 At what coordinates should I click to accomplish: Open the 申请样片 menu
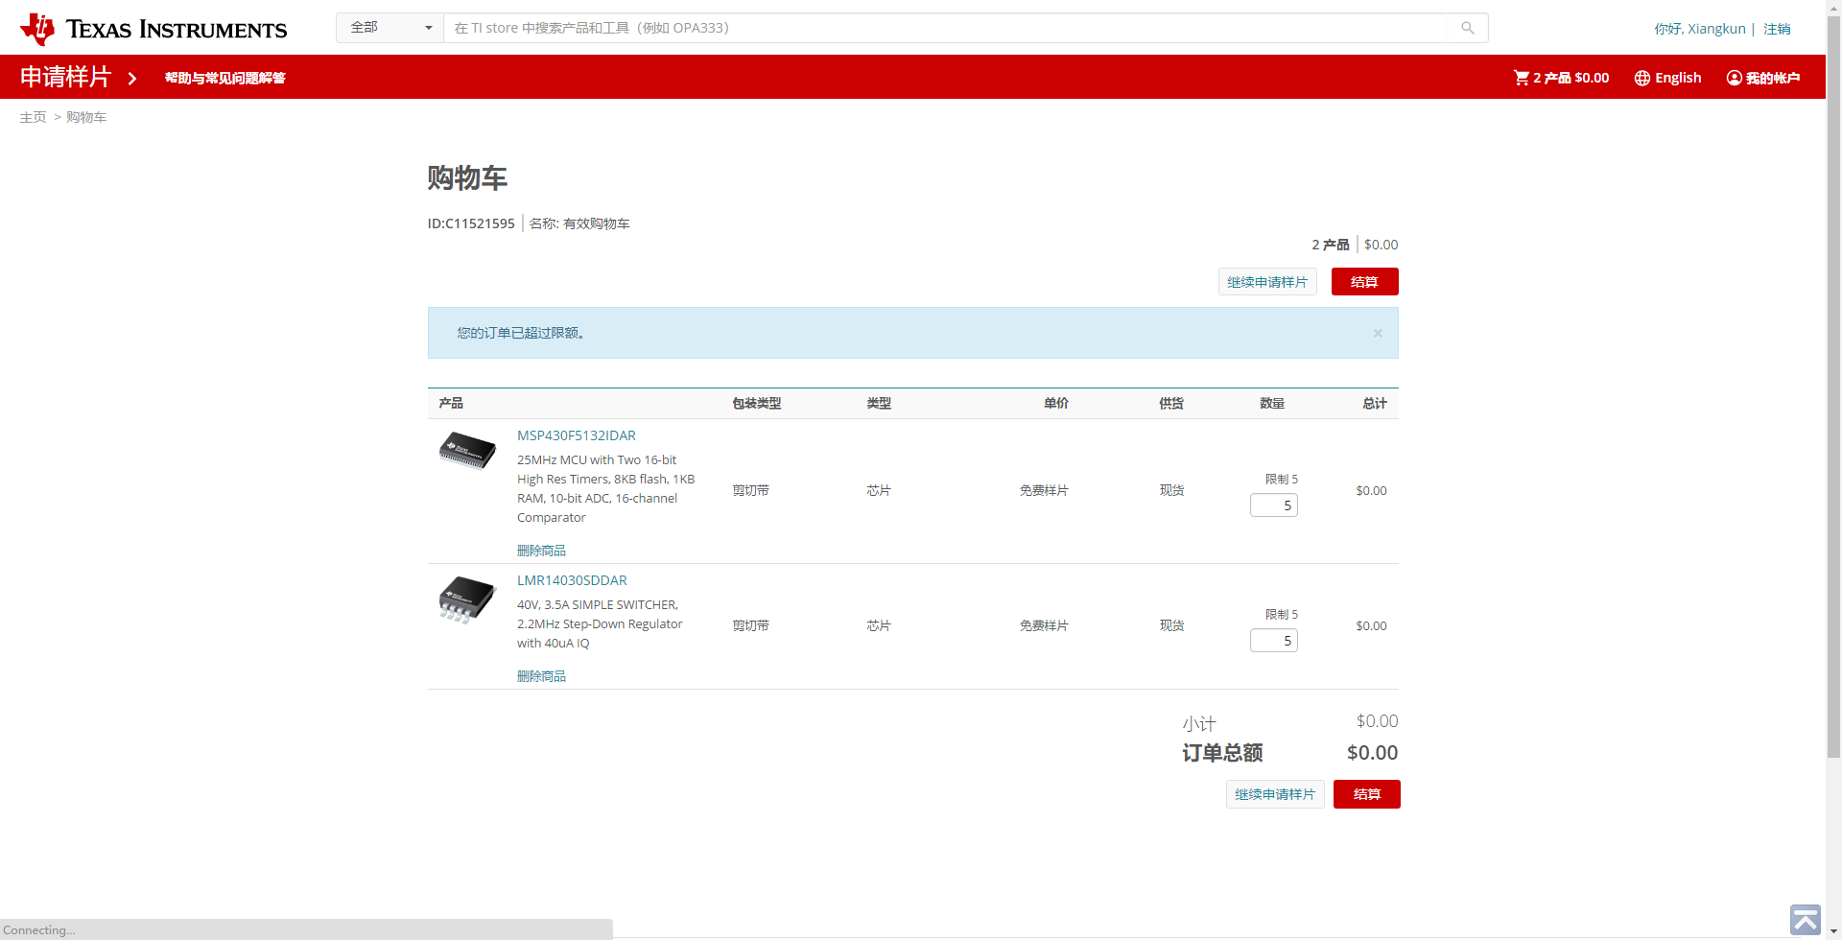coord(66,77)
